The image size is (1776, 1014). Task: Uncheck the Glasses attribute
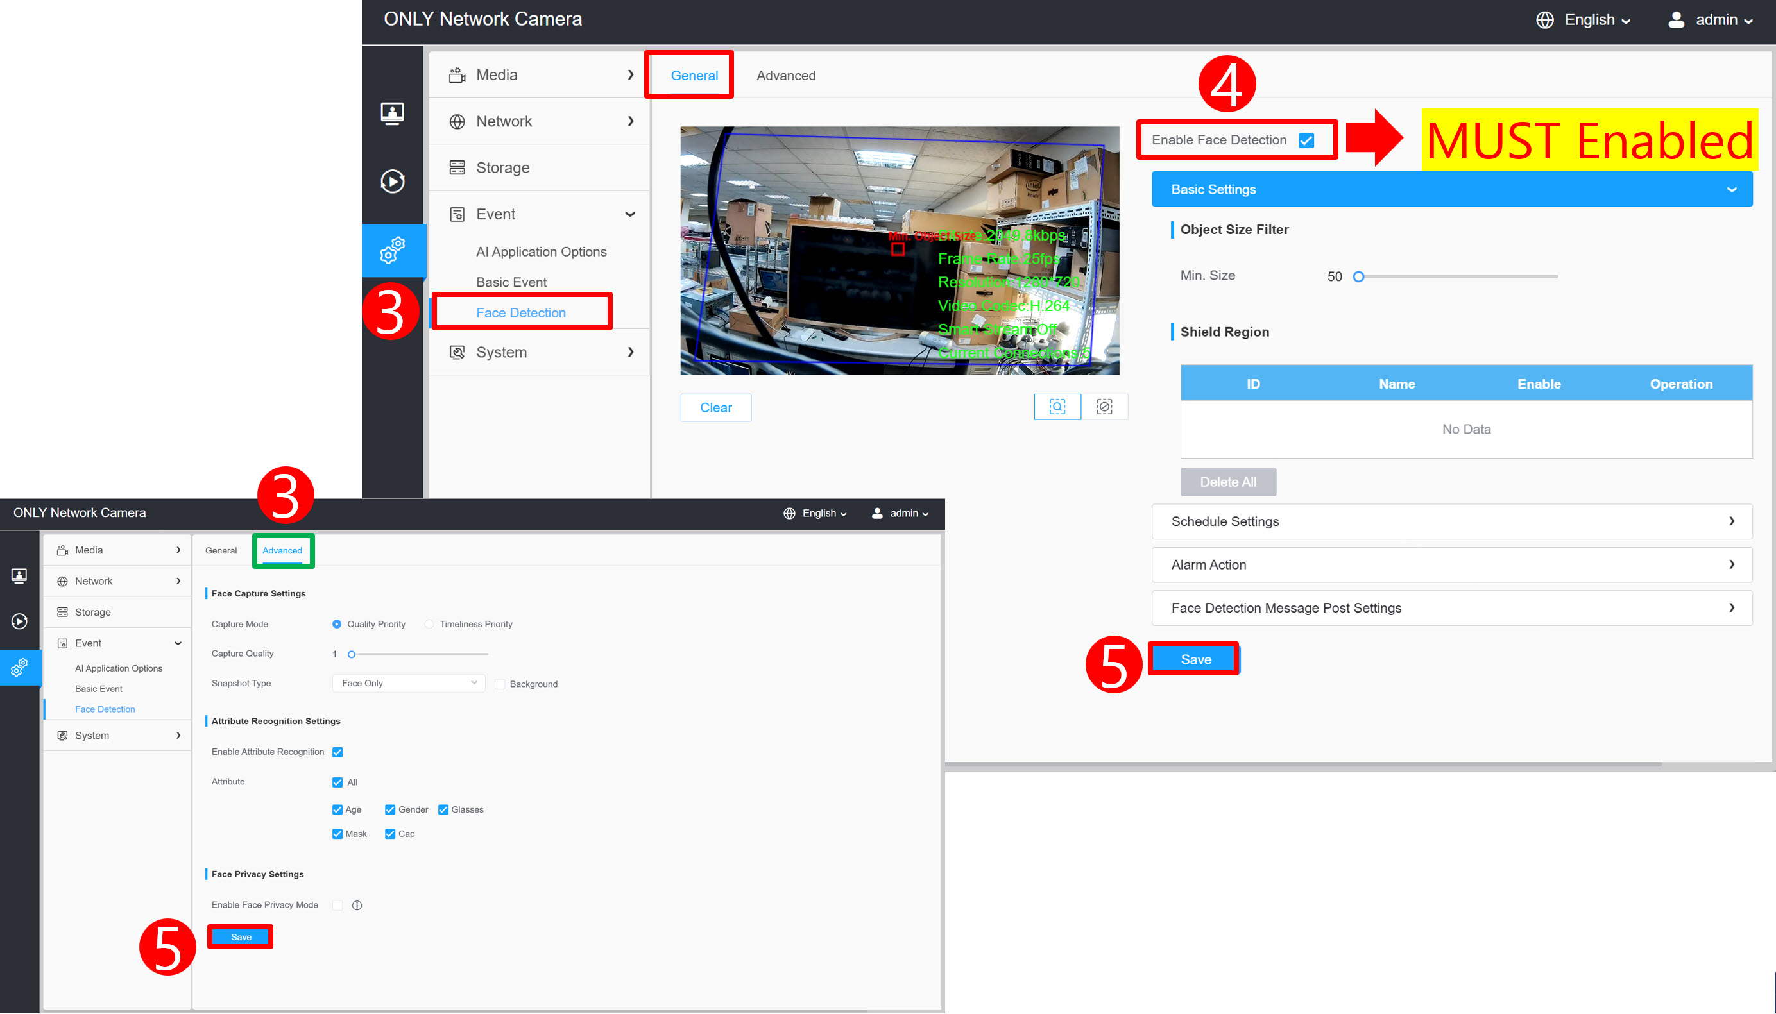point(443,809)
